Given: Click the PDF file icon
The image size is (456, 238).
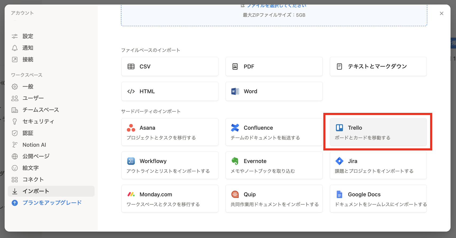Looking at the screenshot, I should (x=235, y=66).
